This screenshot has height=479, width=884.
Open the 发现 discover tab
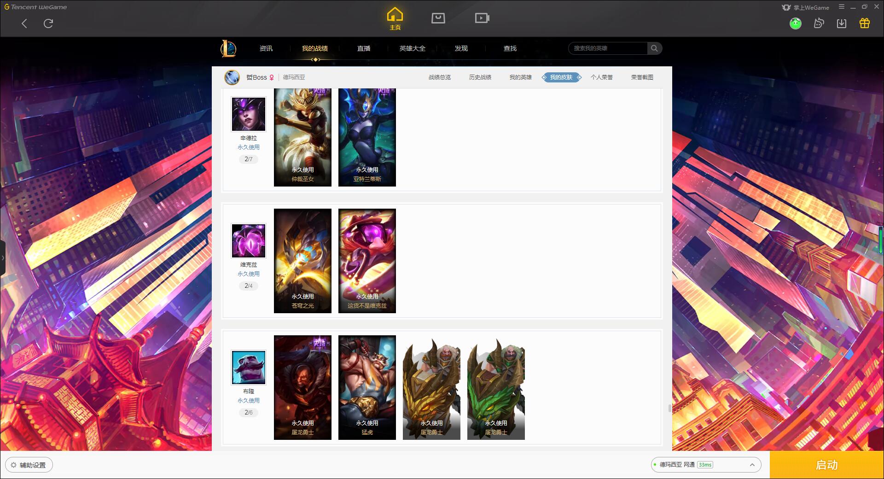(461, 48)
